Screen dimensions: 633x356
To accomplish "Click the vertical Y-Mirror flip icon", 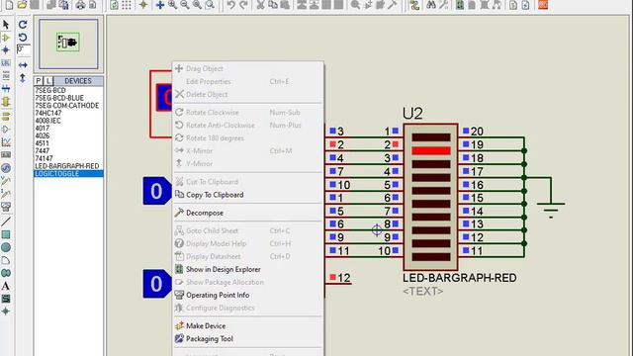I will coord(23,78).
